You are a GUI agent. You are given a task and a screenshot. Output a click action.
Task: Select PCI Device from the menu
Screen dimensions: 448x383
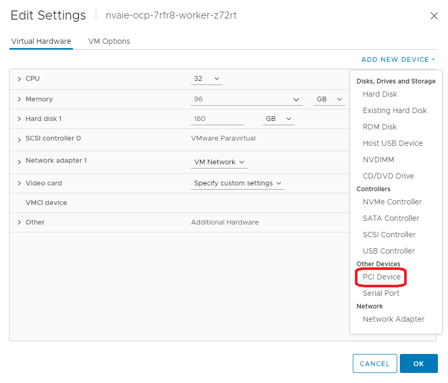pos(381,277)
